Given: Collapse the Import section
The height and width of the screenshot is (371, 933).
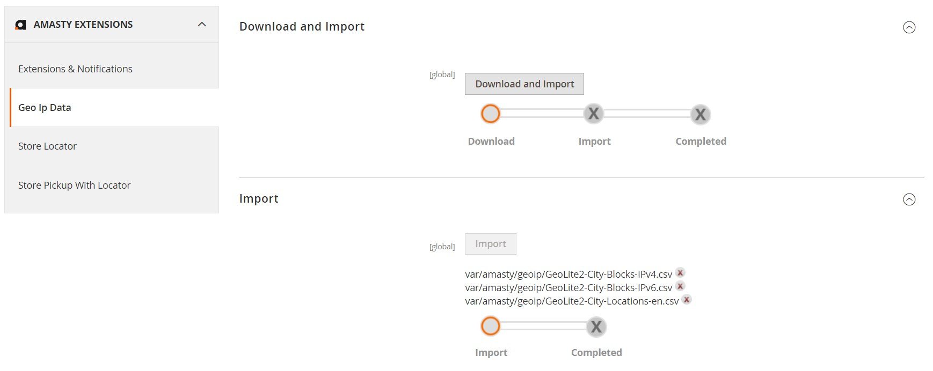Looking at the screenshot, I should coord(909,199).
